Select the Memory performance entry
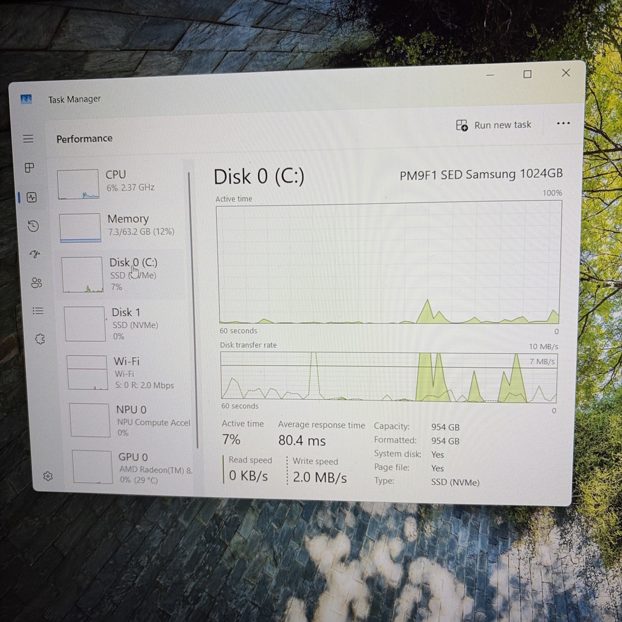The width and height of the screenshot is (622, 622). (123, 227)
